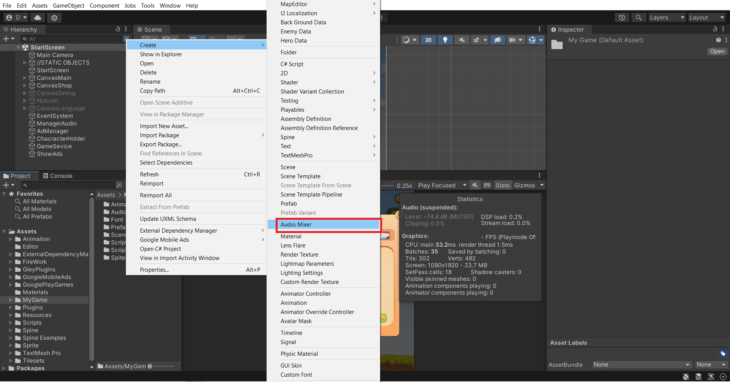Adjust the Project panel icon size slider

(x=150, y=366)
